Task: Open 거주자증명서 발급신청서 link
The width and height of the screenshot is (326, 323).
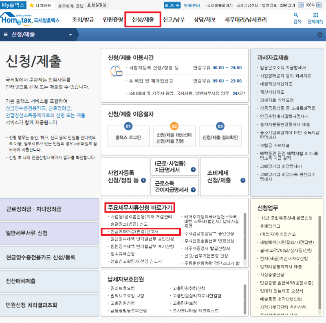Action: click(x=207, y=248)
